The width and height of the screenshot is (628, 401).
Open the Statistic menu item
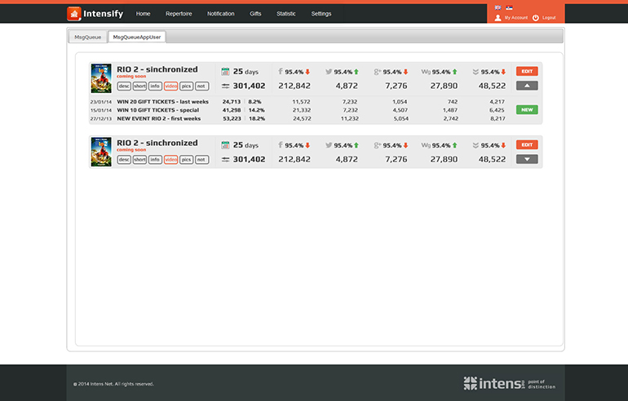(x=285, y=14)
